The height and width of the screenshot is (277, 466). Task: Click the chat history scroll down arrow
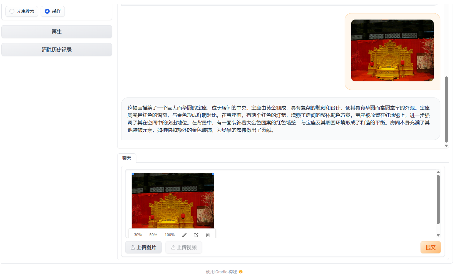446,146
